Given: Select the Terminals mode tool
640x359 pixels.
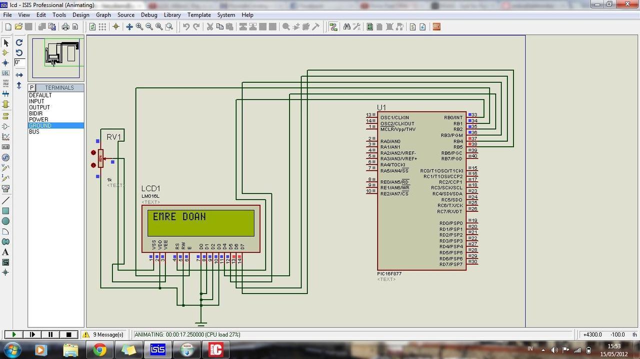Looking at the screenshot, I should pos(6,116).
